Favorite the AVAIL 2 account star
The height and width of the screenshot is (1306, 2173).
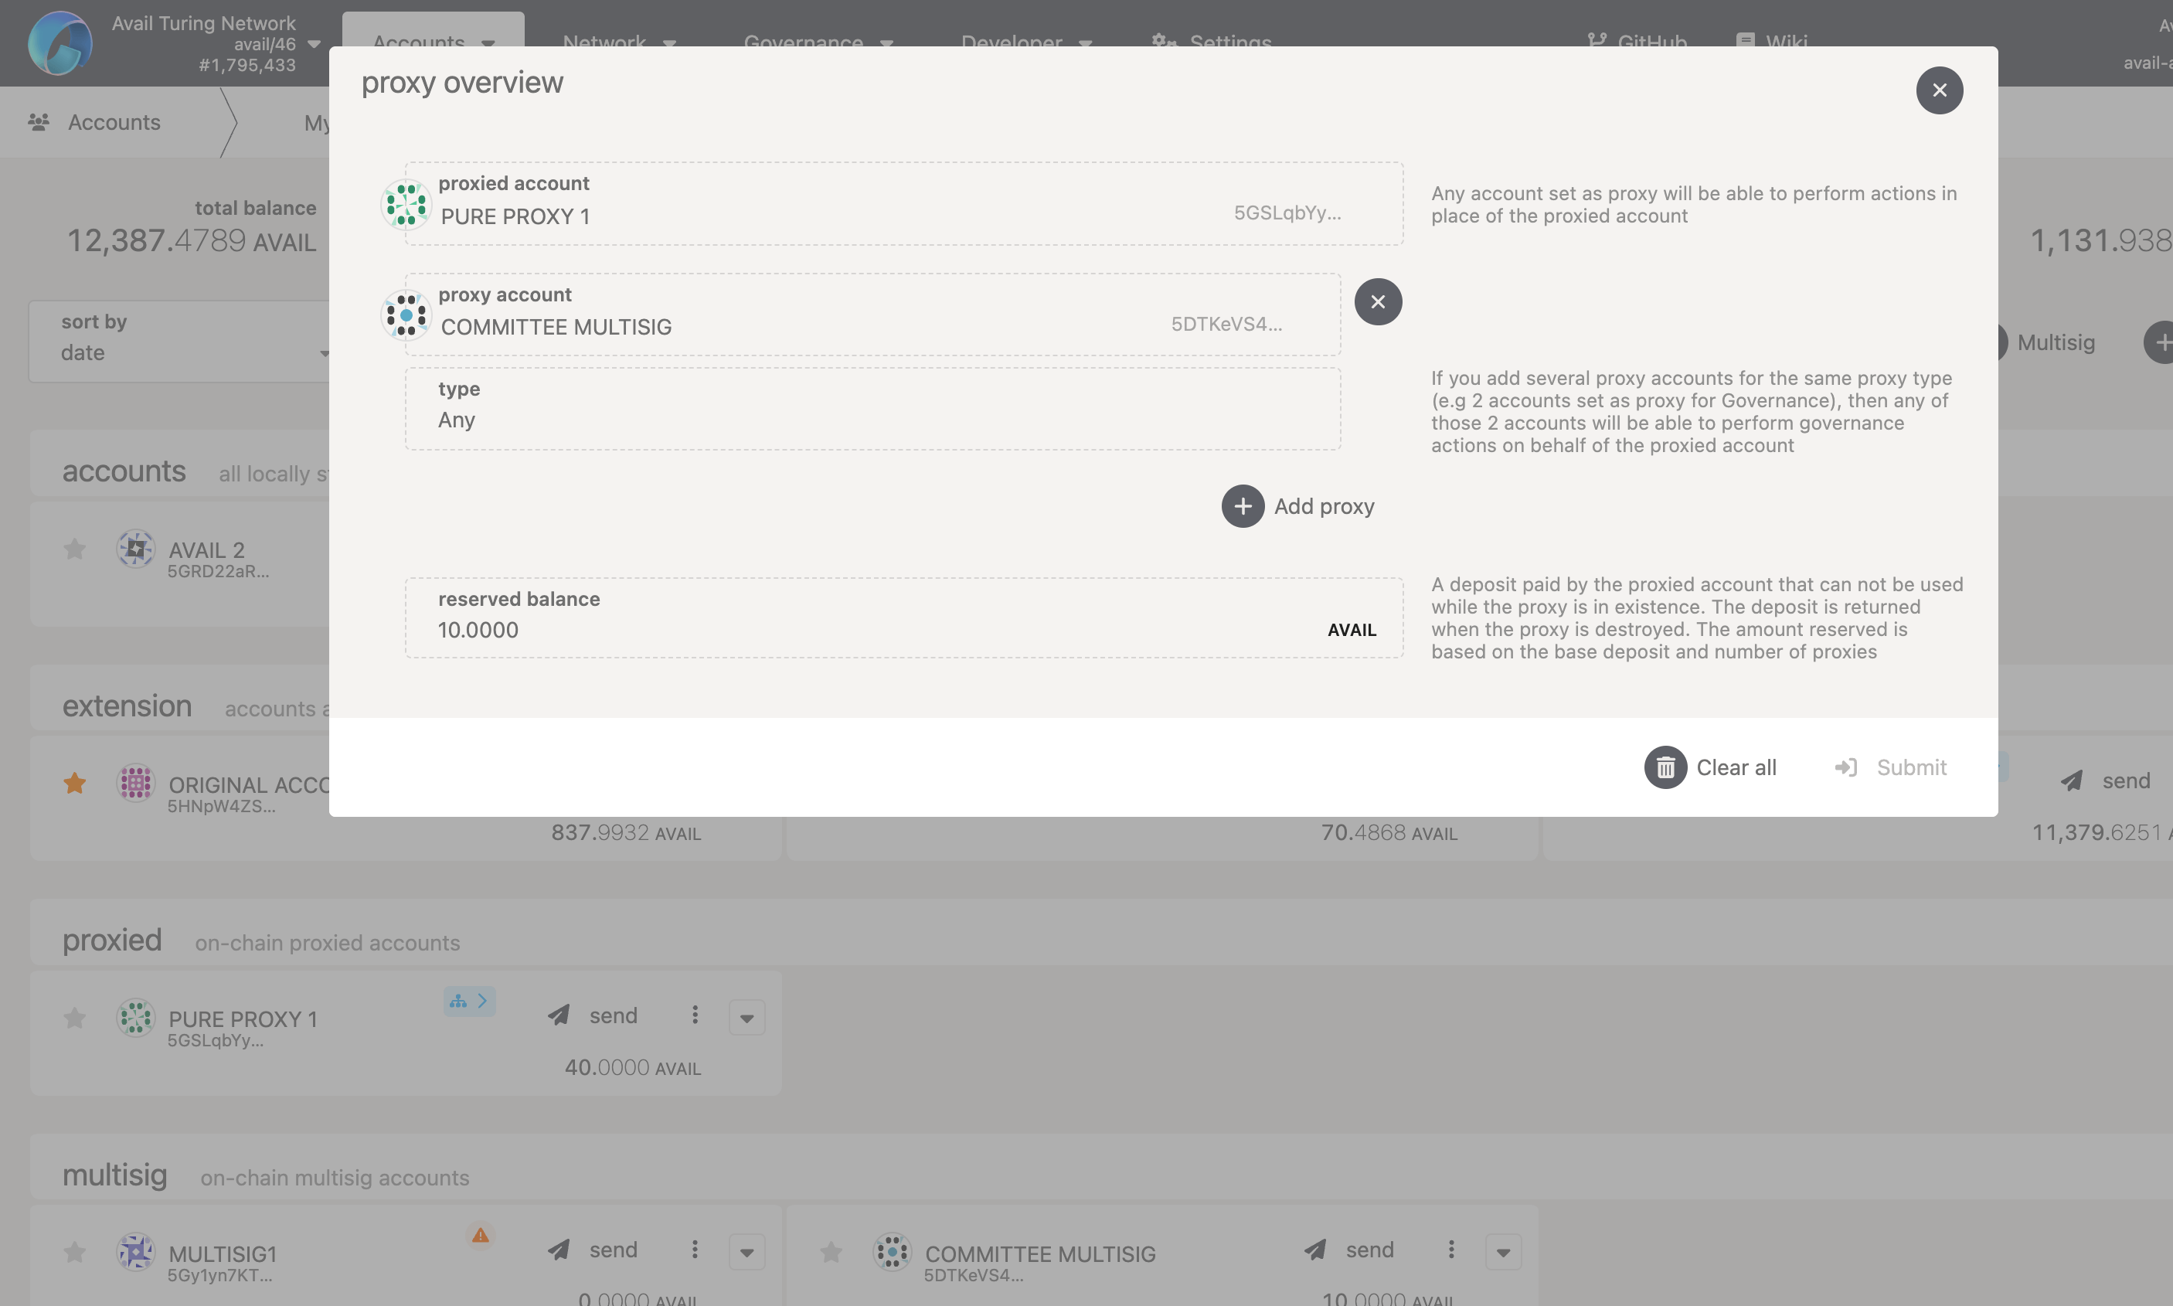coord(75,549)
